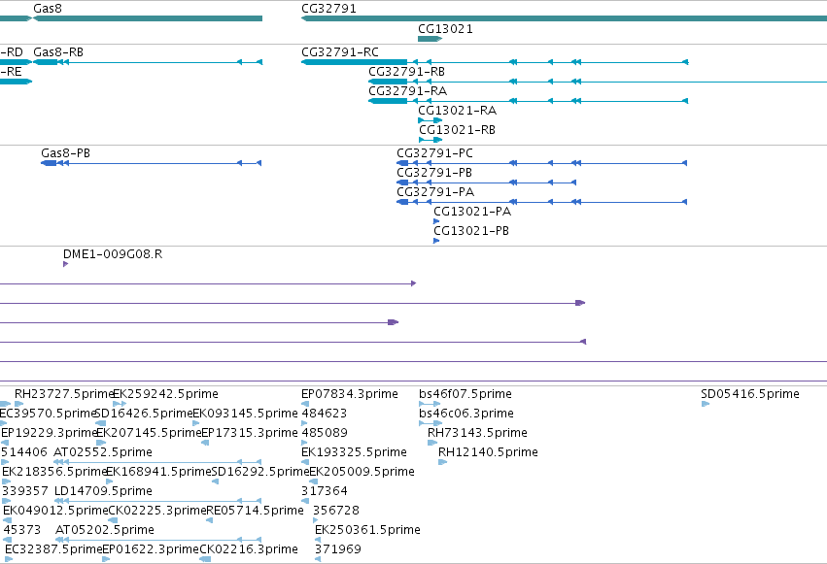Select the Gas8 gene bar
Viewport: 827px width, 564px height.
tap(148, 18)
